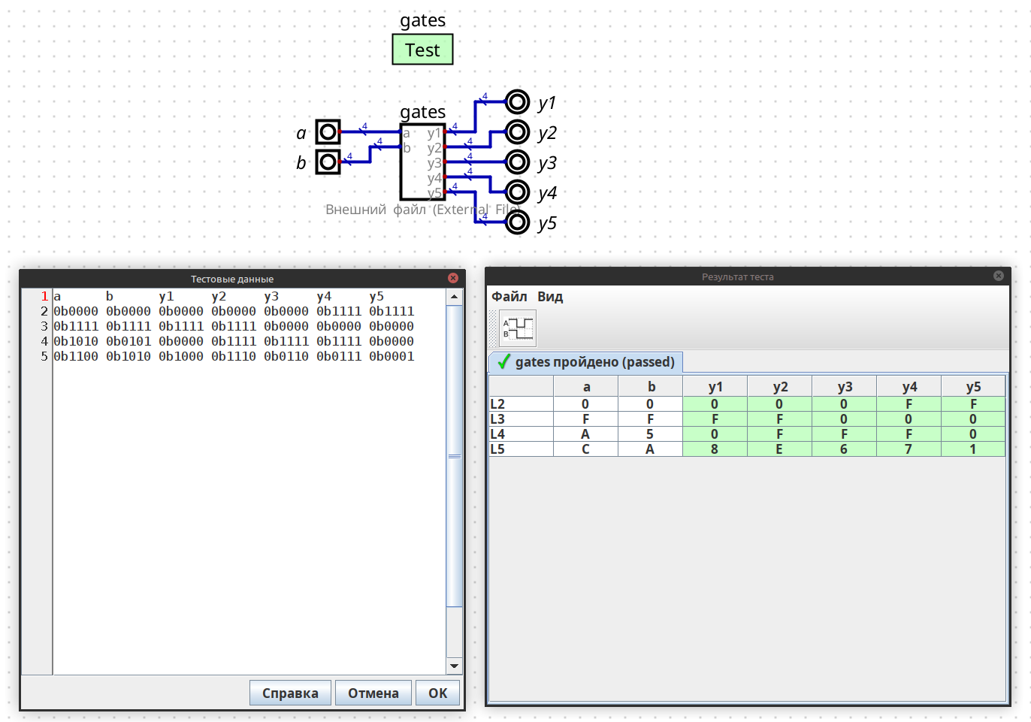Select row L3 label in results table
Image resolution: width=1031 pixels, height=722 pixels.
pos(522,419)
